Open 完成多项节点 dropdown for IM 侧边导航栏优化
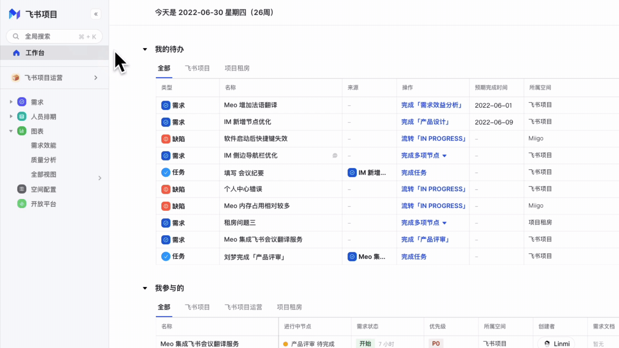Viewport: 619px width, 348px height. pyautogui.click(x=445, y=156)
